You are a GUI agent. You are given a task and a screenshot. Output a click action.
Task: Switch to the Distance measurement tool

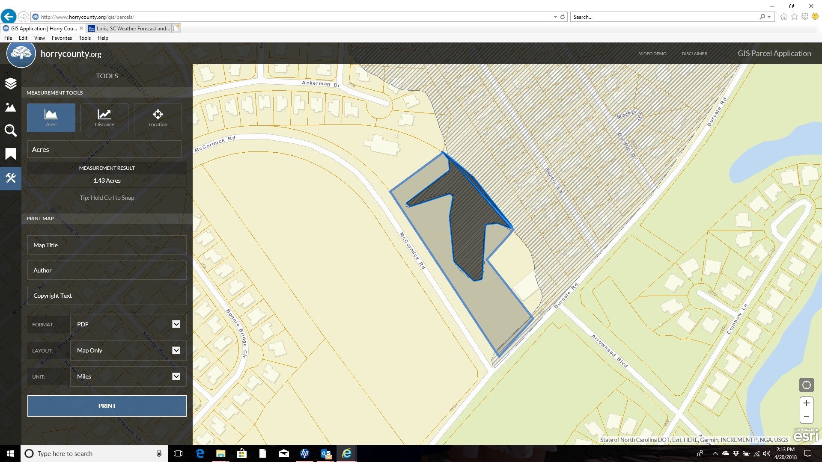pos(104,118)
